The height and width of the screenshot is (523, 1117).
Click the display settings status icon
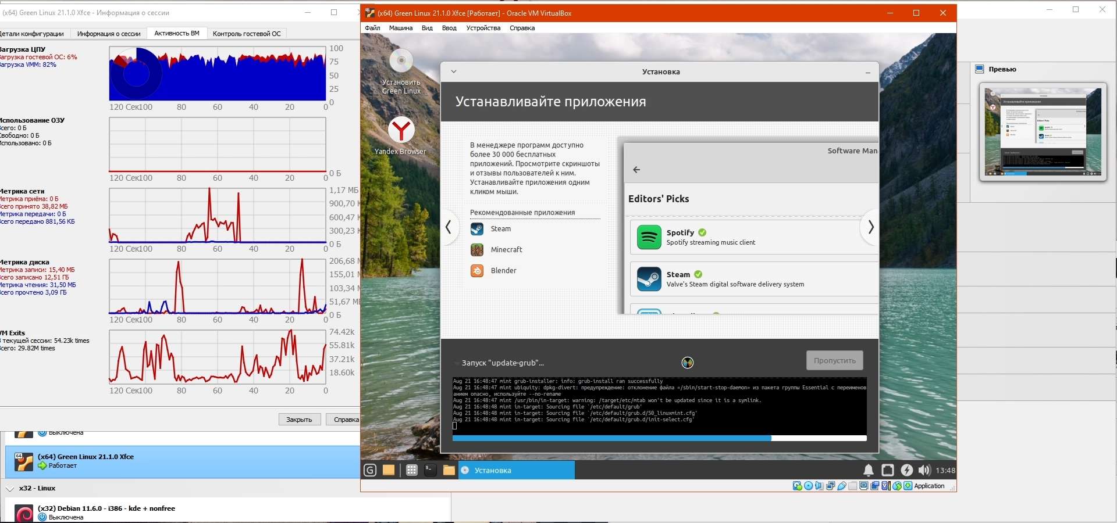(x=864, y=486)
